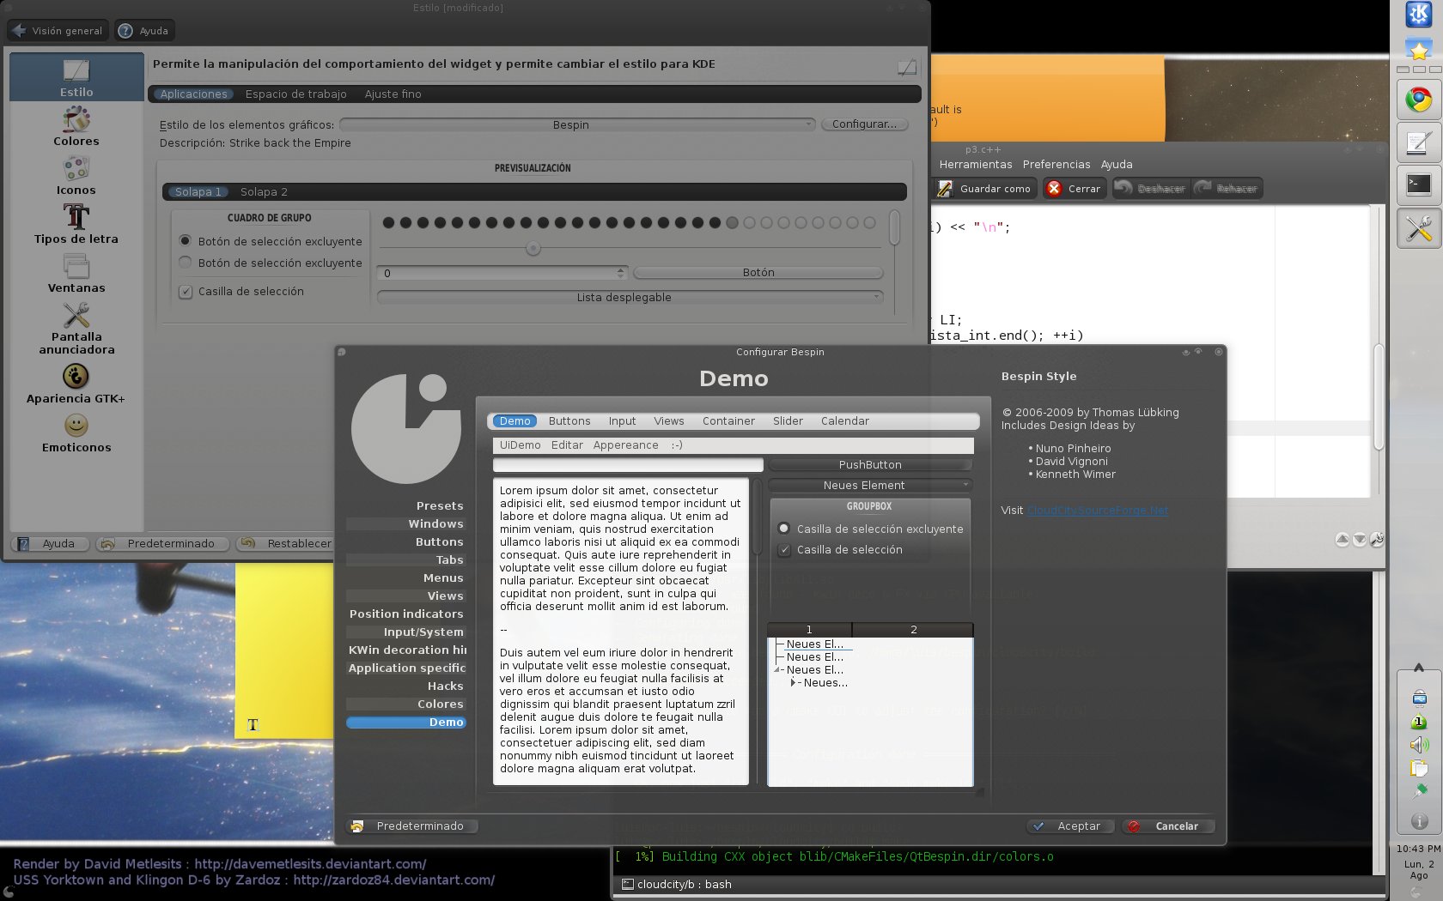Open the Colores settings module

click(76, 126)
